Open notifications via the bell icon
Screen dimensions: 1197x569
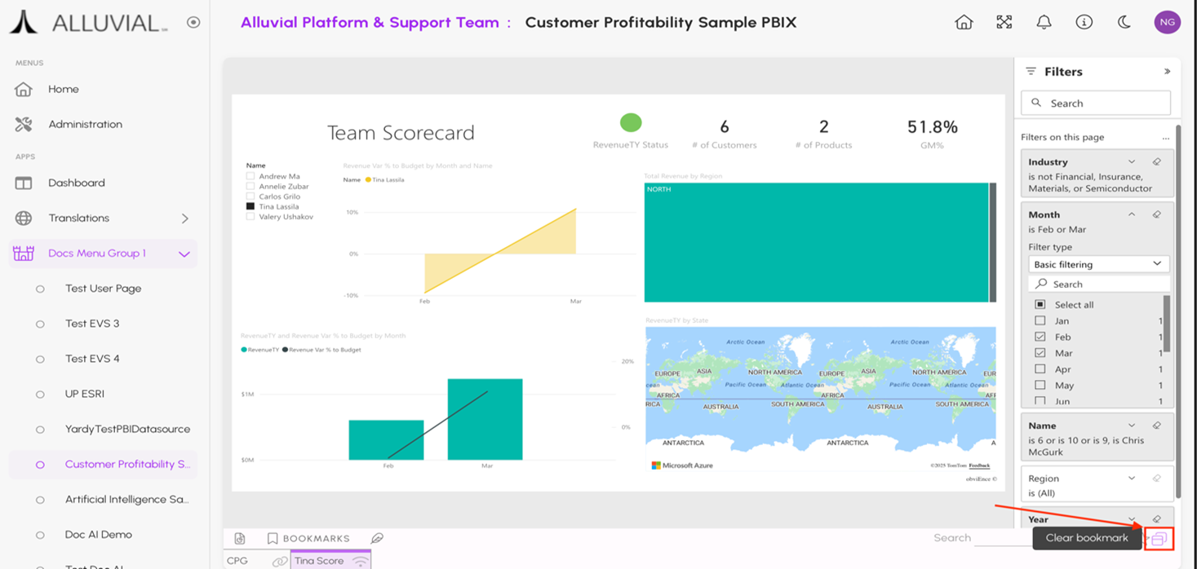pos(1044,23)
